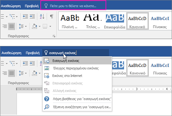
Task: Click the Borders icon in upper ribbon
Action: click(x=45, y=26)
